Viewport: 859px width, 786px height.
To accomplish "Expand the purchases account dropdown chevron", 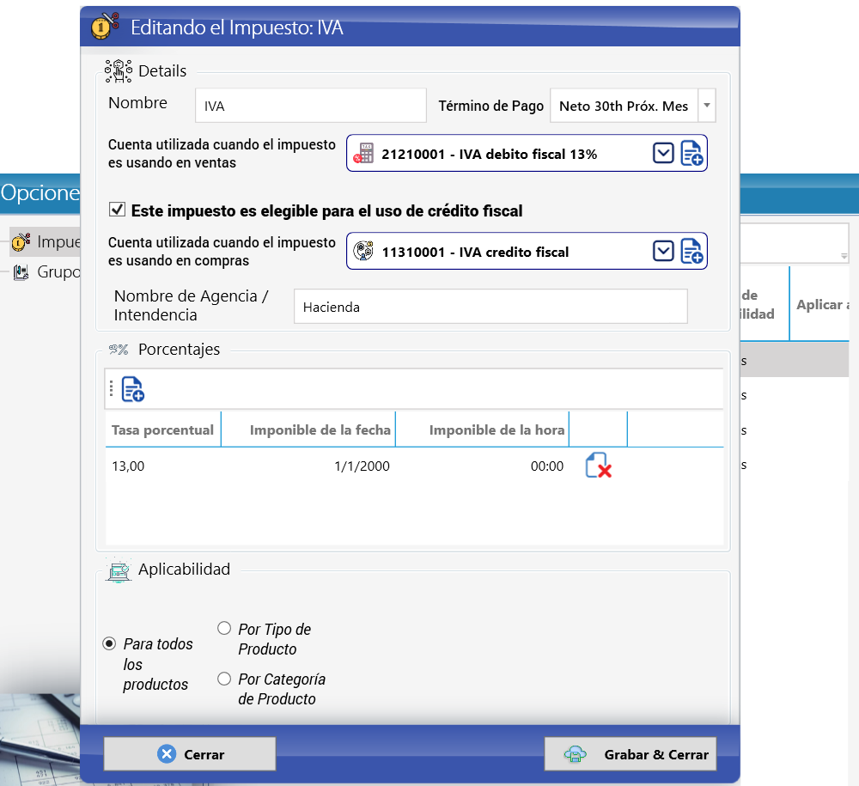I will coord(663,252).
